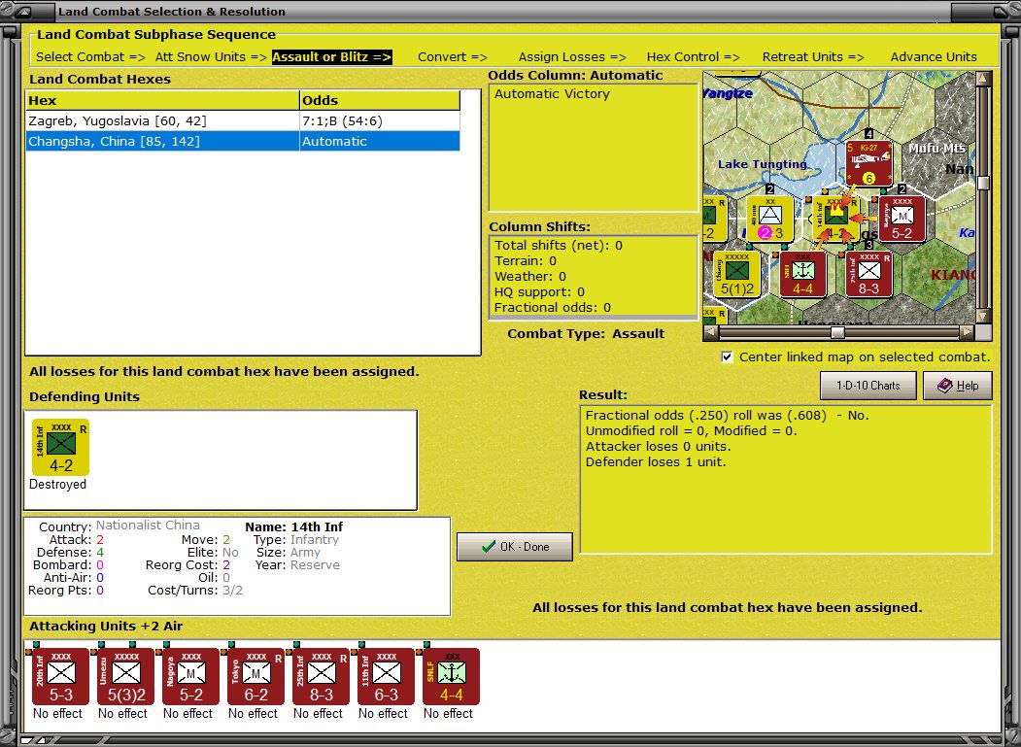Select the SNLF 4-4 marine attacking unit

pos(452,676)
